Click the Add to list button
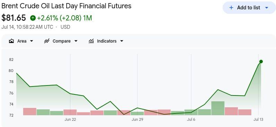The height and width of the screenshot is (127, 276). [249, 8]
